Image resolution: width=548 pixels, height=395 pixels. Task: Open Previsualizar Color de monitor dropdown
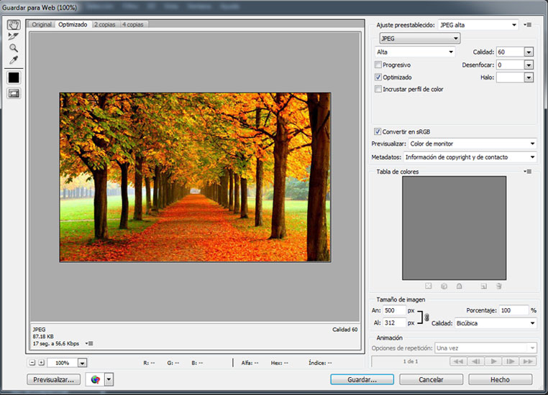pos(472,144)
